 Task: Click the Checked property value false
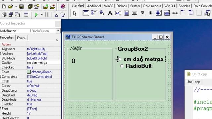point(43,67)
